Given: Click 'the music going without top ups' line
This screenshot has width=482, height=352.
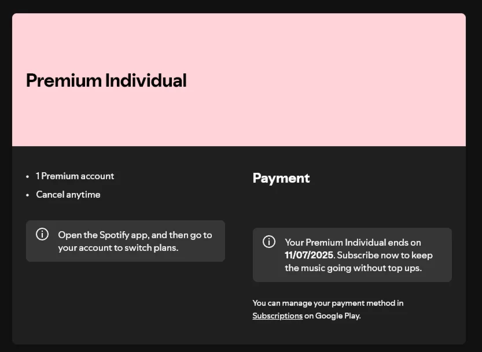Looking at the screenshot, I should (353, 268).
